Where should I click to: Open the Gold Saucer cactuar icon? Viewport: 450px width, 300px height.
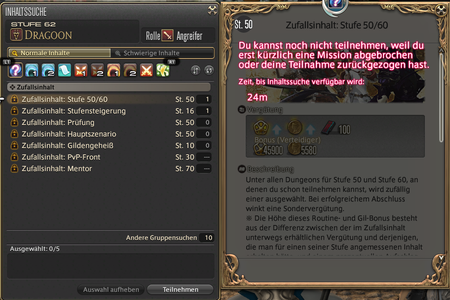tap(163, 70)
